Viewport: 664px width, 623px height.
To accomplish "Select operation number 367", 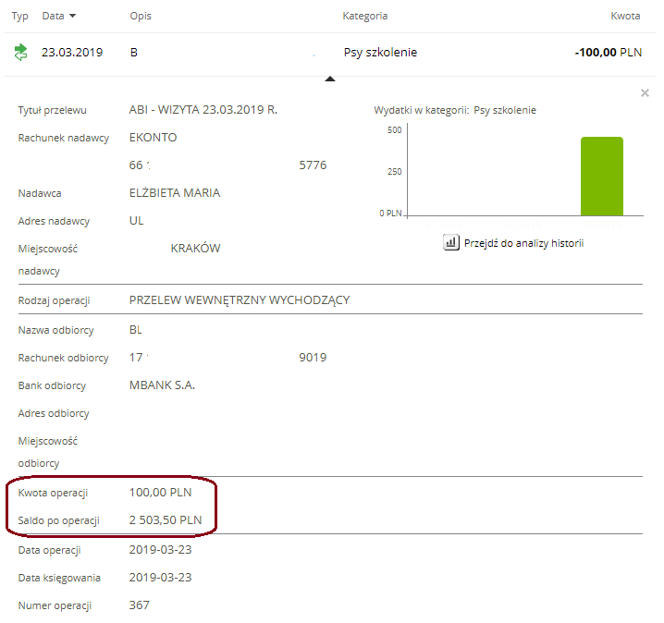I will [140, 605].
